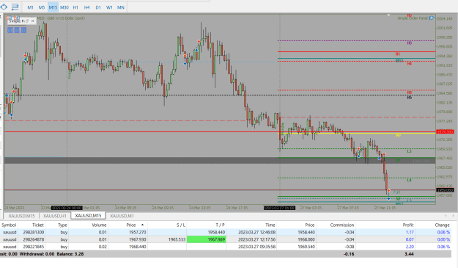Switch chart to M1 timeframe

pos(30,7)
